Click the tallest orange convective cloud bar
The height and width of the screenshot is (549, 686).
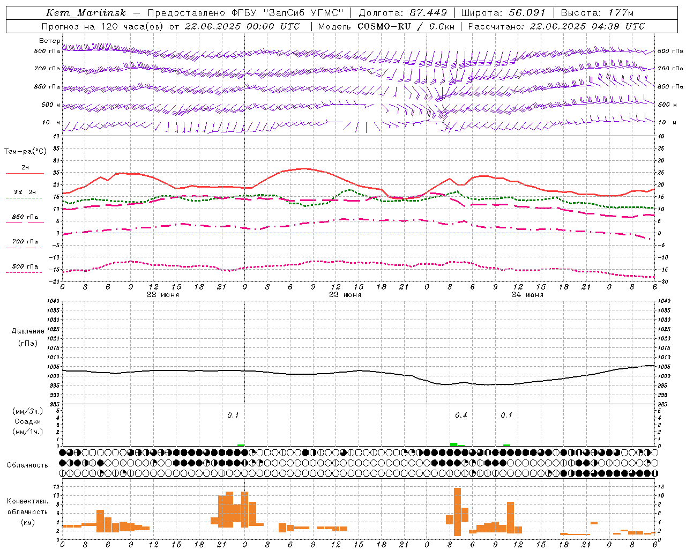pos(457,511)
